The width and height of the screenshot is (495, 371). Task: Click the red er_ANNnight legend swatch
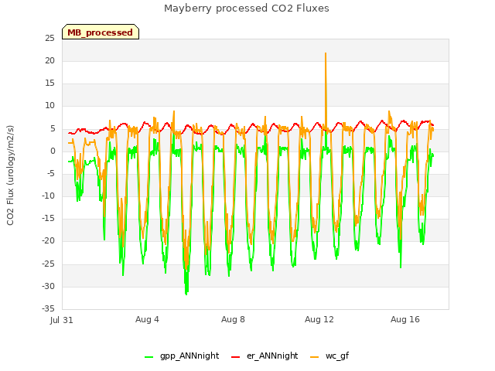pos(235,357)
